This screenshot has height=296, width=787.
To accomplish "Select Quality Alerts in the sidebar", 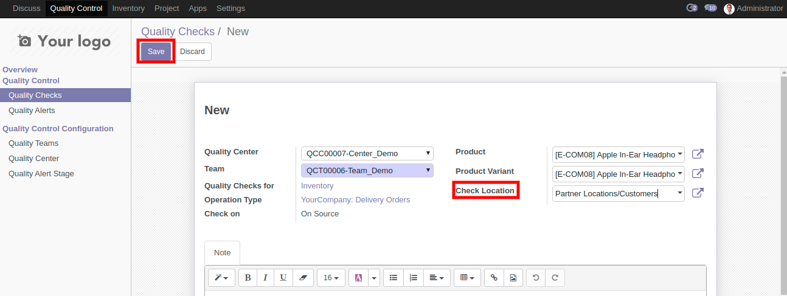I will tap(32, 111).
